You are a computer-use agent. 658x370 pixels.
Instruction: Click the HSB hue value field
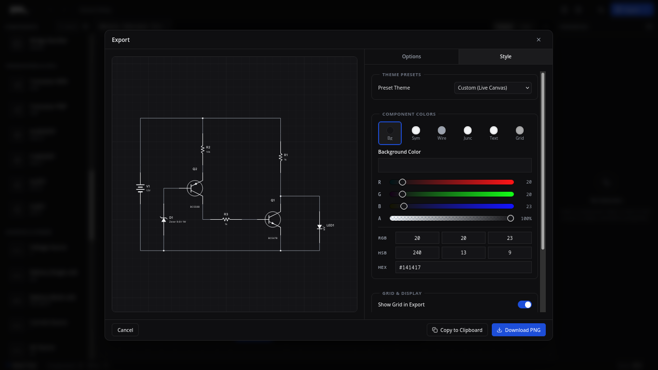417,252
